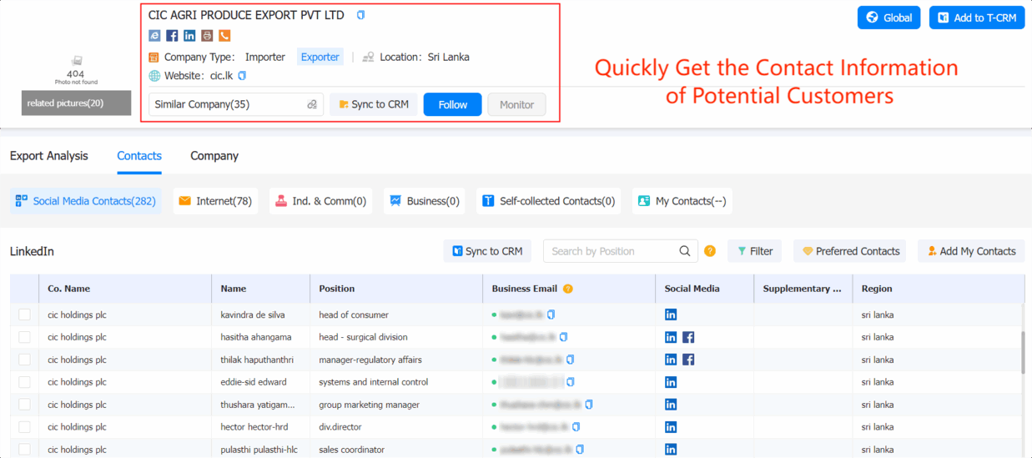Image resolution: width=1032 pixels, height=458 pixels.
Task: Copy hasitha ahangama's business email
Action: [x=564, y=337]
